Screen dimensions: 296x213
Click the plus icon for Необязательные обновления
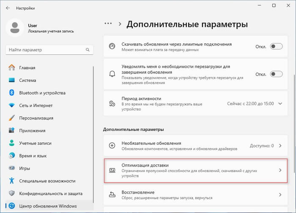[x=112, y=146]
